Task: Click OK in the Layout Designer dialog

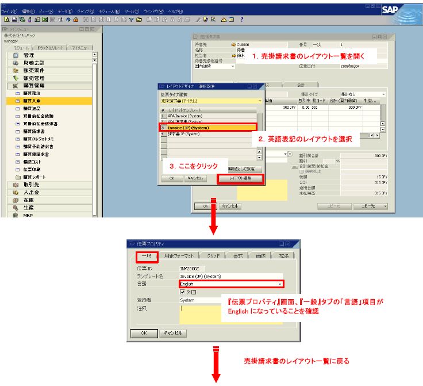Action: [172, 178]
